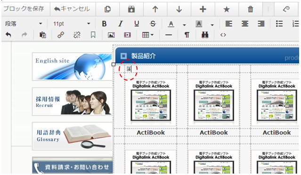Image resolution: width=301 pixels, height=175 pixels.
Task: Open the 段落 paragraph format dropdown
Action: click(x=24, y=24)
